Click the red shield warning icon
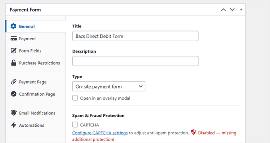 [193, 132]
